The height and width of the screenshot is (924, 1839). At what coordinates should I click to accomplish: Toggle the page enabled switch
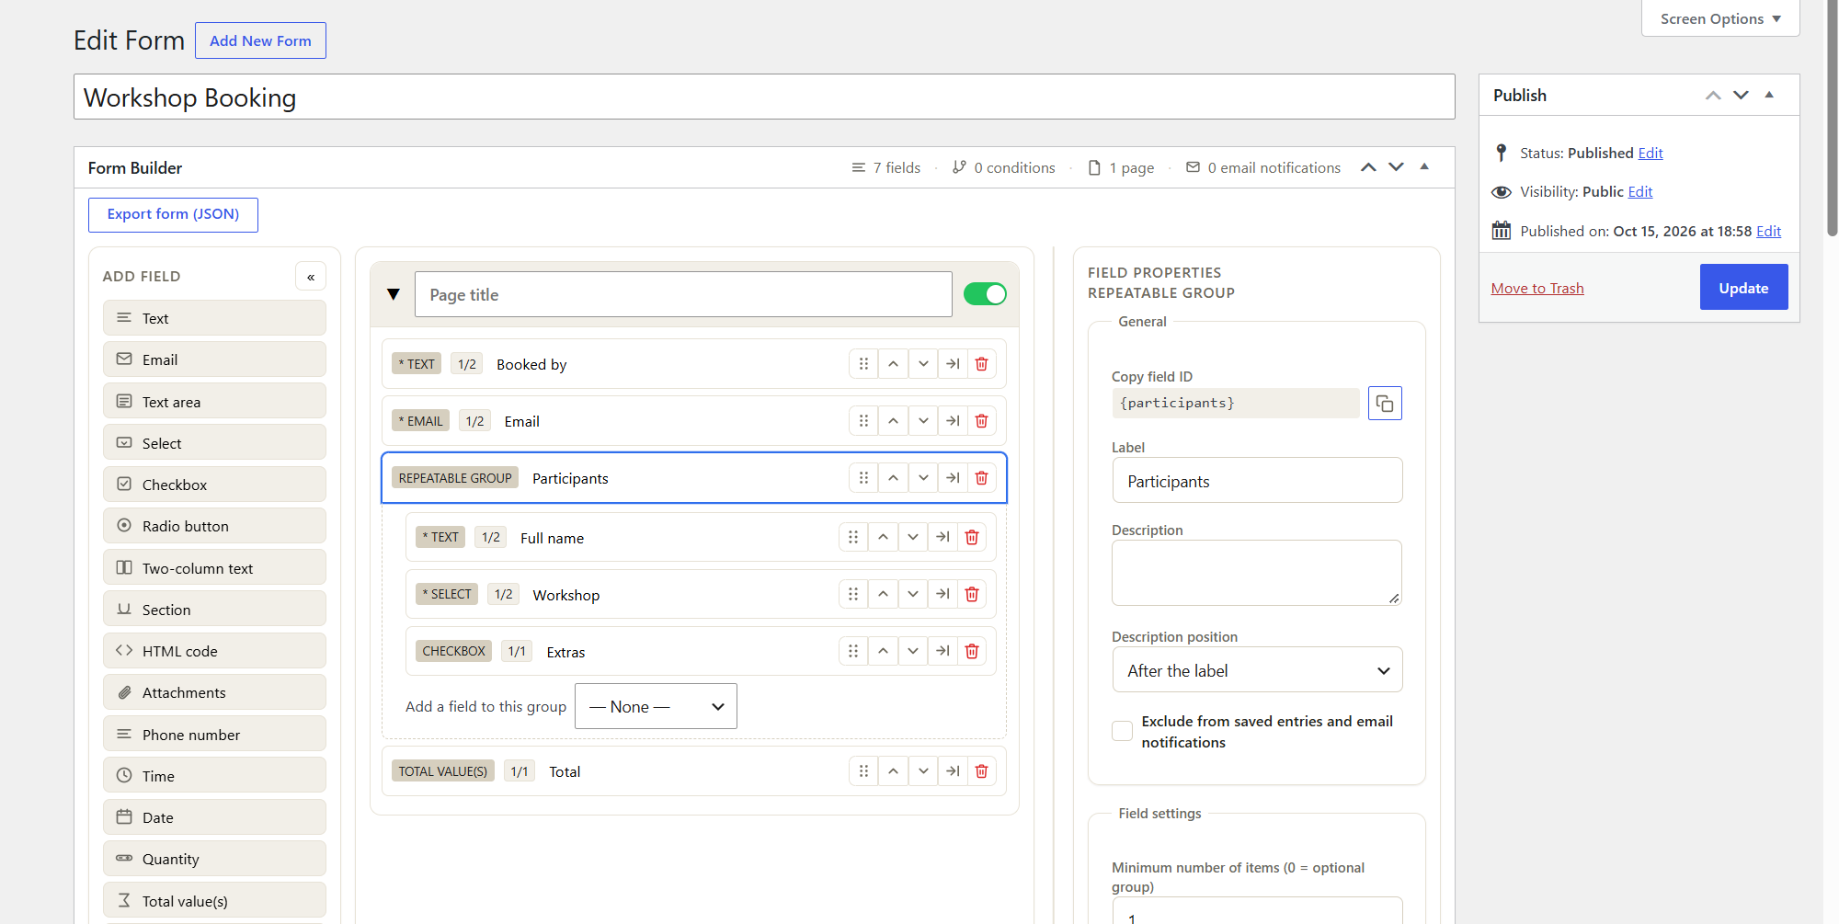tap(985, 294)
